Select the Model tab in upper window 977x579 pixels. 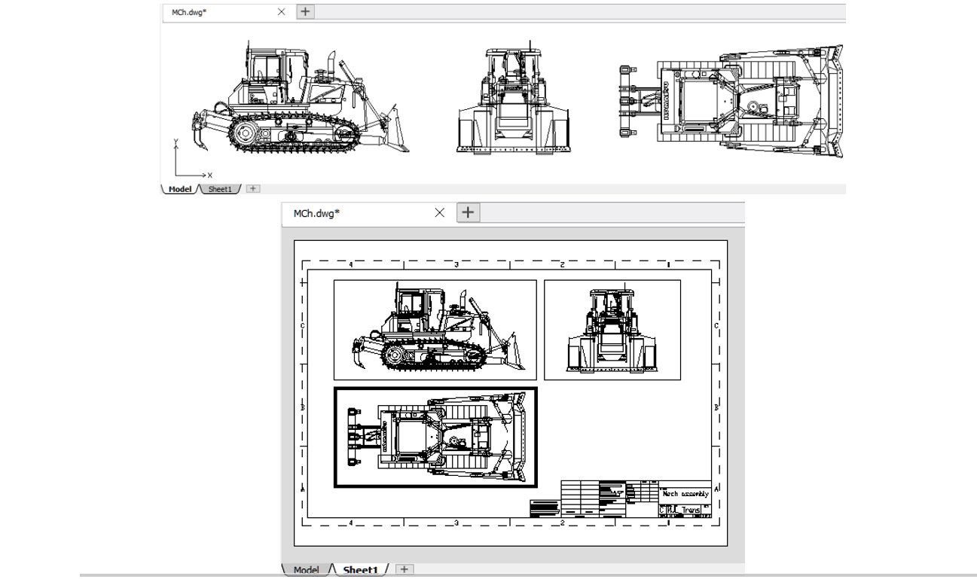(x=179, y=189)
